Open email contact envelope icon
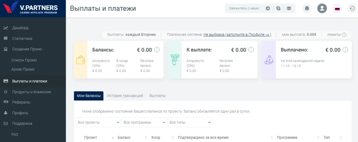 click(x=289, y=8)
